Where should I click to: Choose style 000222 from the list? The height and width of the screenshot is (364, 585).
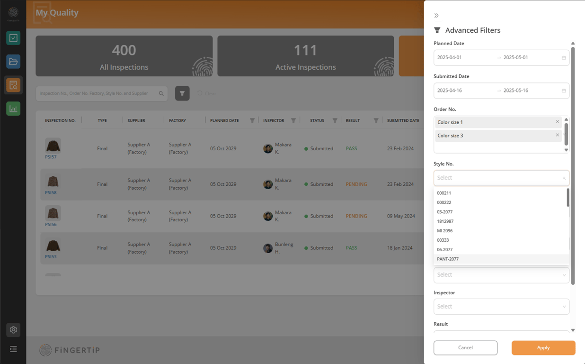pos(500,202)
